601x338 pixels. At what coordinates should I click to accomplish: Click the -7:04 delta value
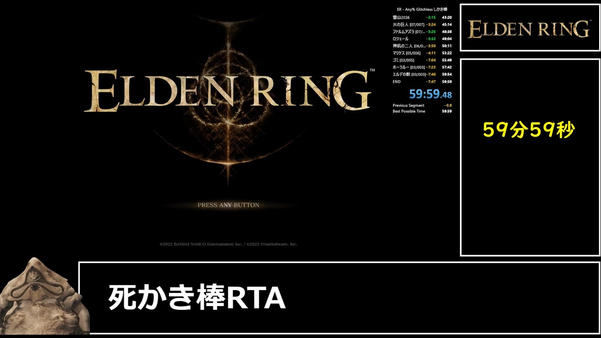(x=430, y=60)
